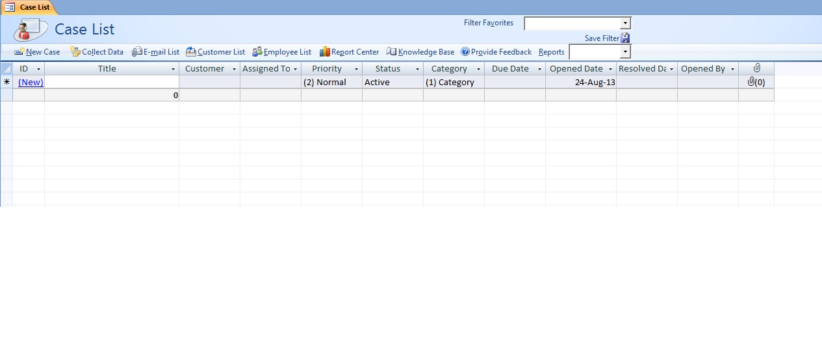Open the Customer List link

[222, 52]
